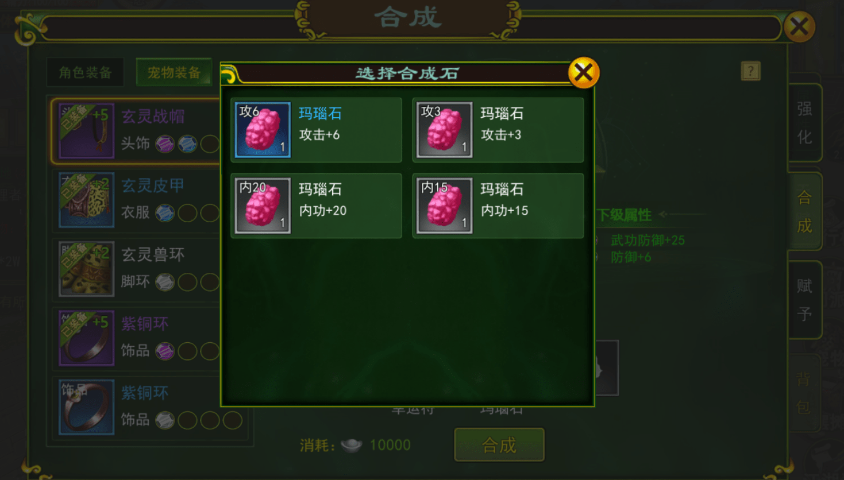Close the 选择合成石 popup dialog
Image resolution: width=844 pixels, height=480 pixels.
[584, 73]
